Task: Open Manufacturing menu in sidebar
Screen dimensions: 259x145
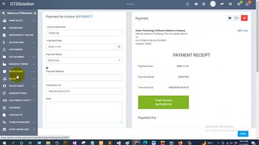Action: pyautogui.click(x=19, y=64)
